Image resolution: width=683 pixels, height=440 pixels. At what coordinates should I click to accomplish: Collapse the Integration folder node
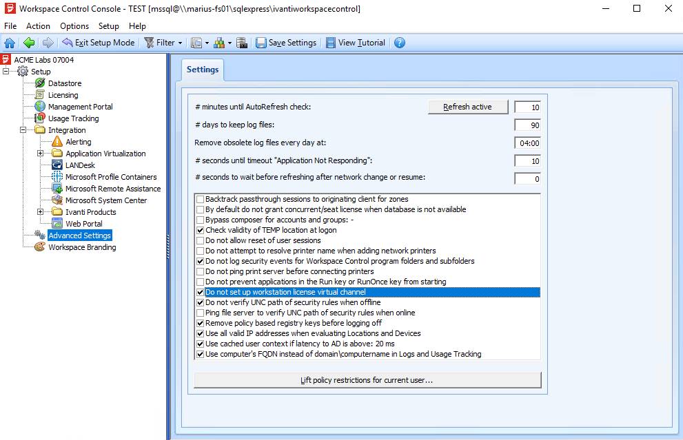23,129
